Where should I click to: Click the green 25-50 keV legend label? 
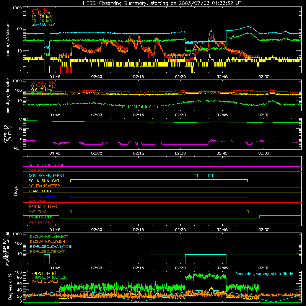(x=42, y=21)
